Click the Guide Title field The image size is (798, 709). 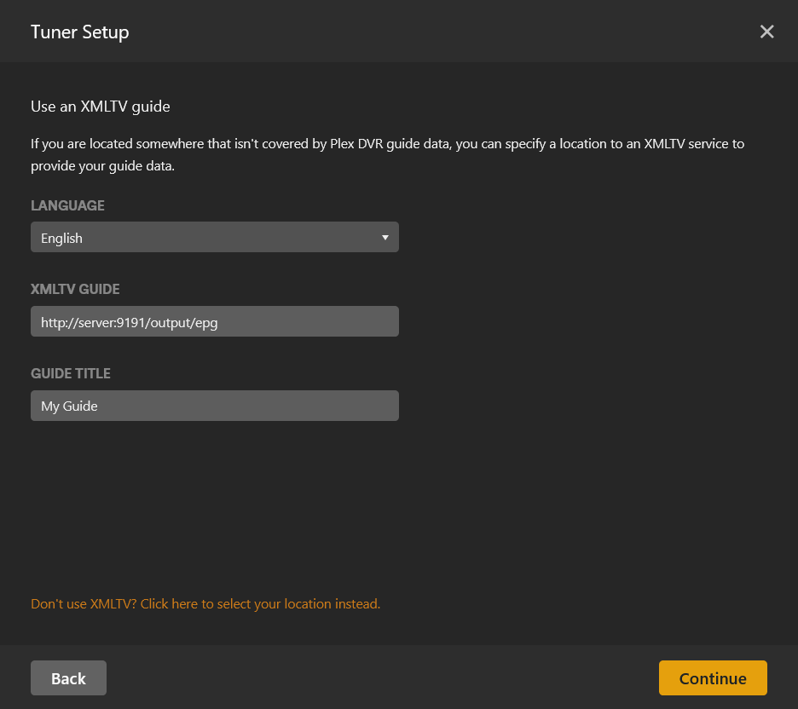(214, 406)
